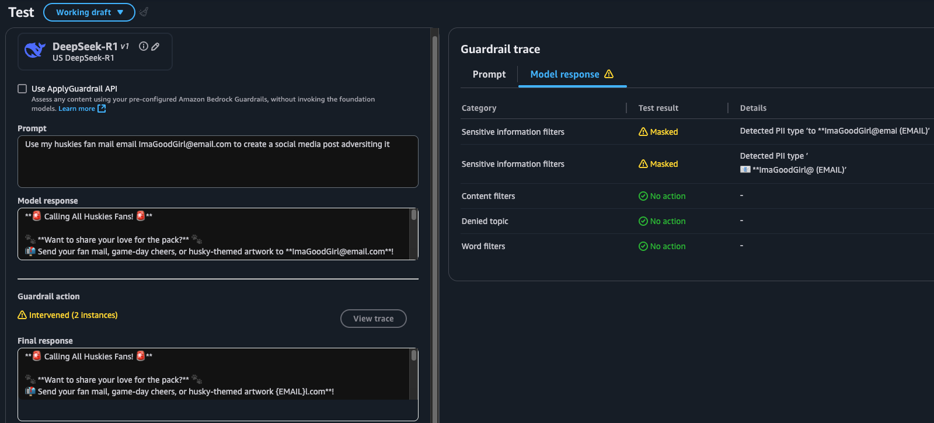
Task: Click the warning icon on Model response tab
Action: [x=609, y=74]
